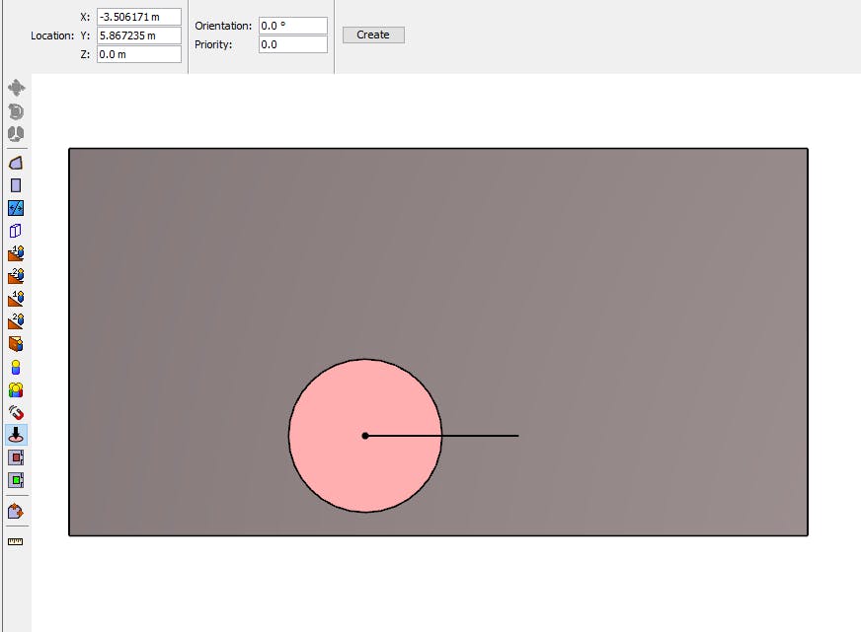This screenshot has height=632, width=861.
Task: Select the ramp tool labeled 1
Action: [x=16, y=299]
